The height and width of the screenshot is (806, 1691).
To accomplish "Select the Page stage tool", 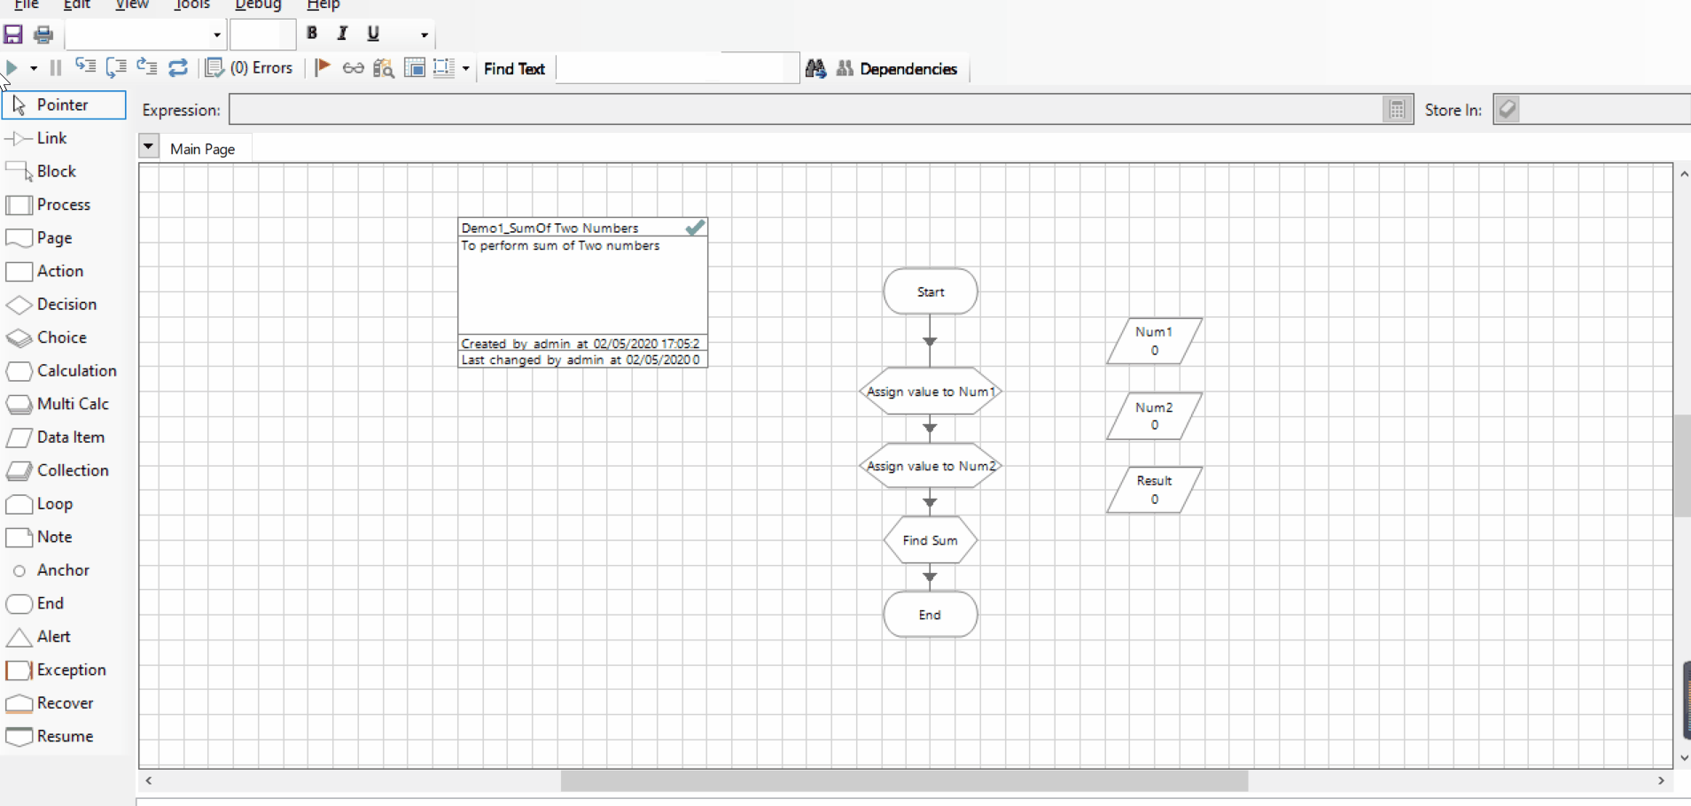I will click(39, 238).
